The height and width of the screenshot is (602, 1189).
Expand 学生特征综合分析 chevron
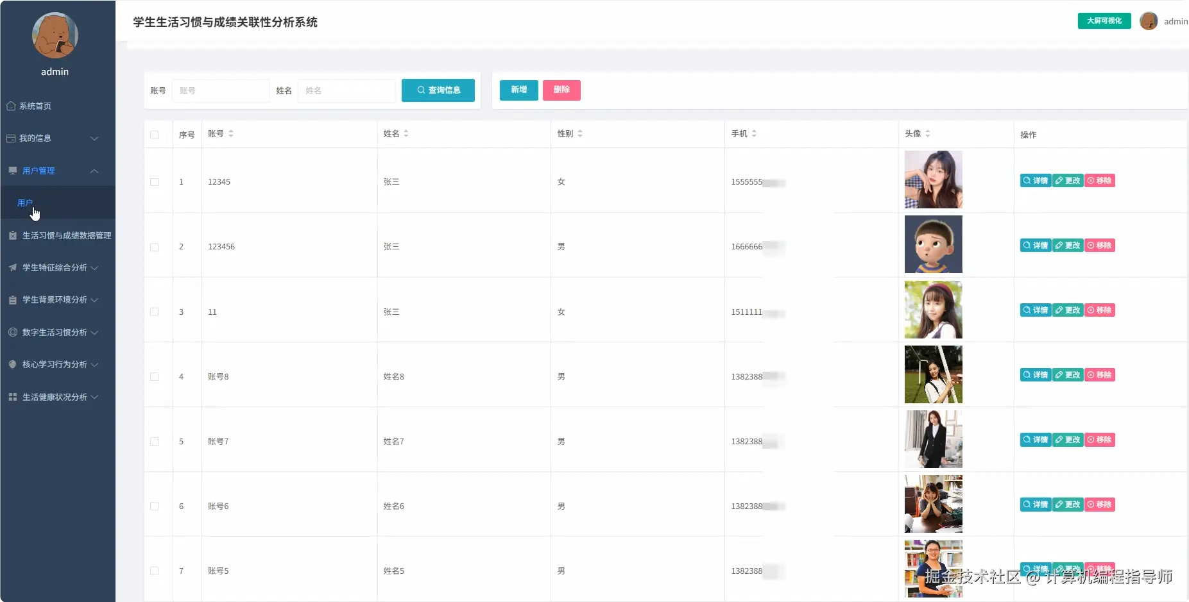(94, 268)
